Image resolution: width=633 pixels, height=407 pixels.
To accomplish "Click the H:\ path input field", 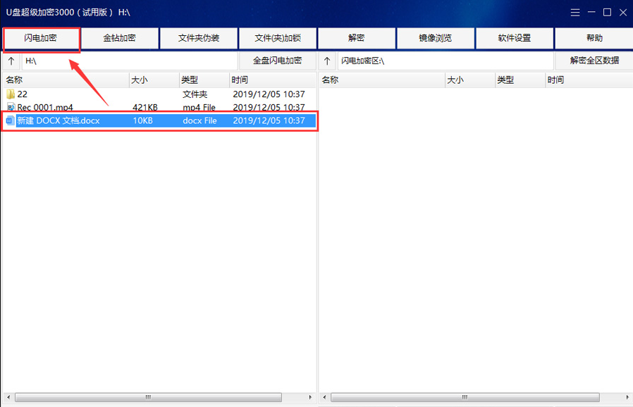I will (129, 61).
